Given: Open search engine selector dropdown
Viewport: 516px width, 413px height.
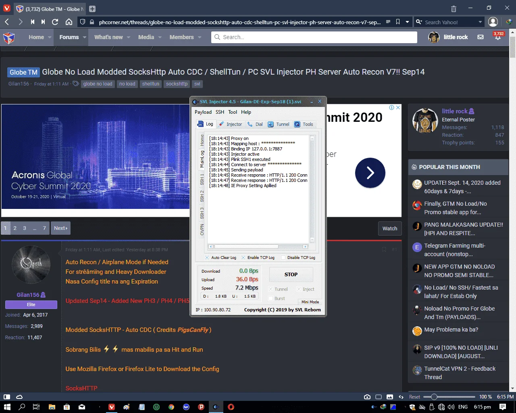Looking at the screenshot, I should 480,22.
